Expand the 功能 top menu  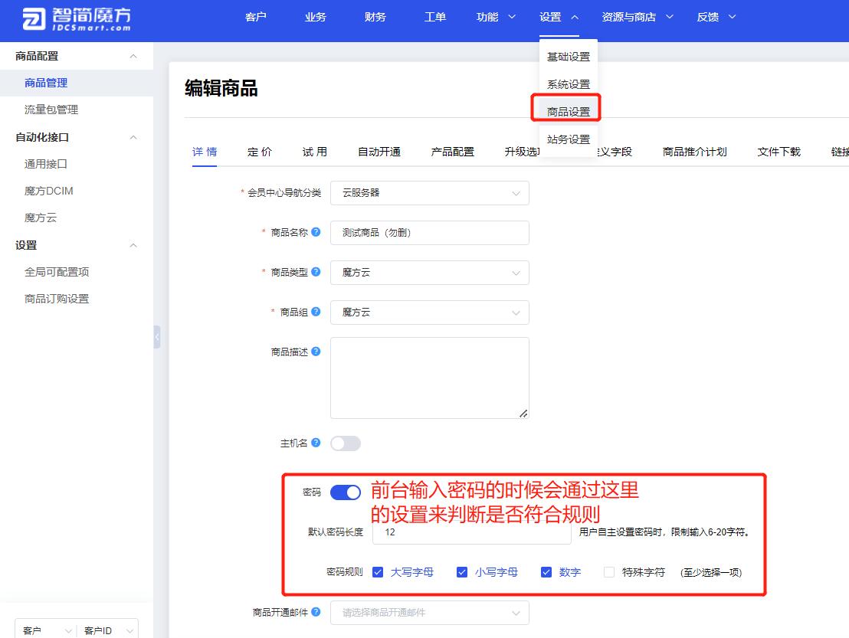[x=496, y=18]
